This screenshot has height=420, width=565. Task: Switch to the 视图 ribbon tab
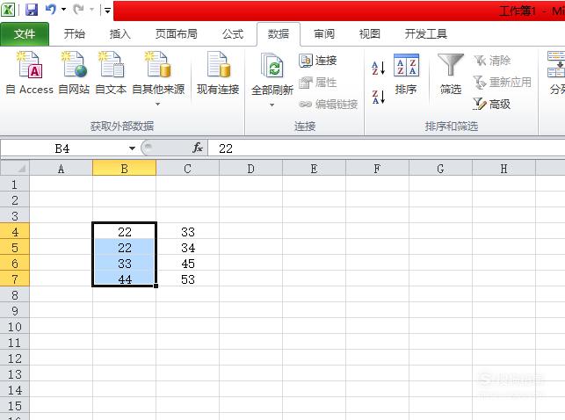click(370, 34)
